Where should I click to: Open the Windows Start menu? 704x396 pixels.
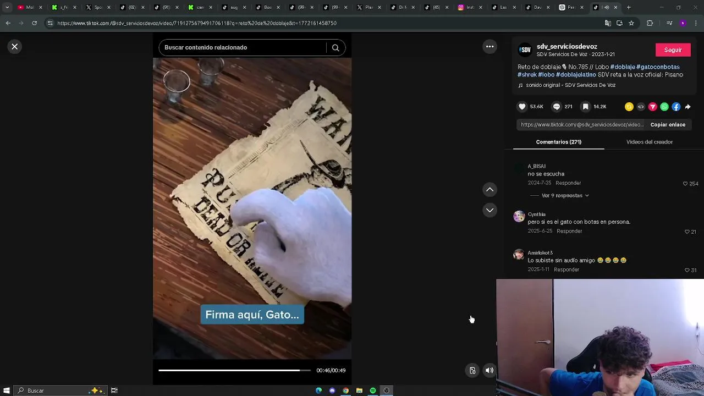(x=6, y=391)
